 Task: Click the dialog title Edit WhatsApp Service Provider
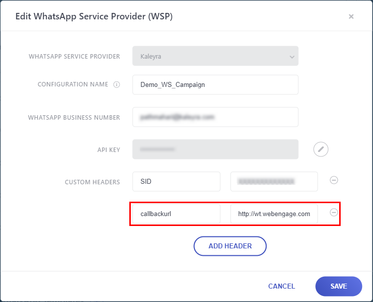tap(94, 16)
